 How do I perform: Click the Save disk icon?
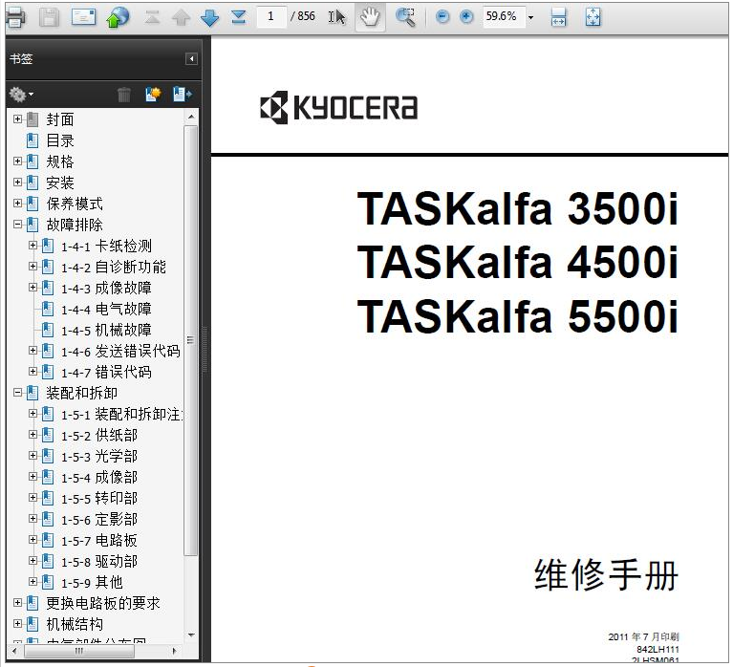(x=49, y=17)
